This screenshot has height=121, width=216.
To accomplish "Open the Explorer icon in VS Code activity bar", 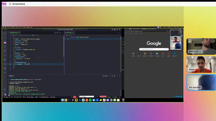I will pyautogui.click(x=5, y=33).
